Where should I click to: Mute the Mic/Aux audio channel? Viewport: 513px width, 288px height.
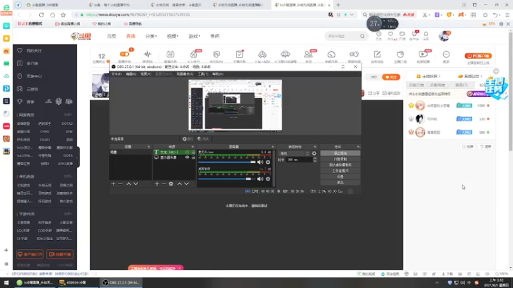coord(260,162)
